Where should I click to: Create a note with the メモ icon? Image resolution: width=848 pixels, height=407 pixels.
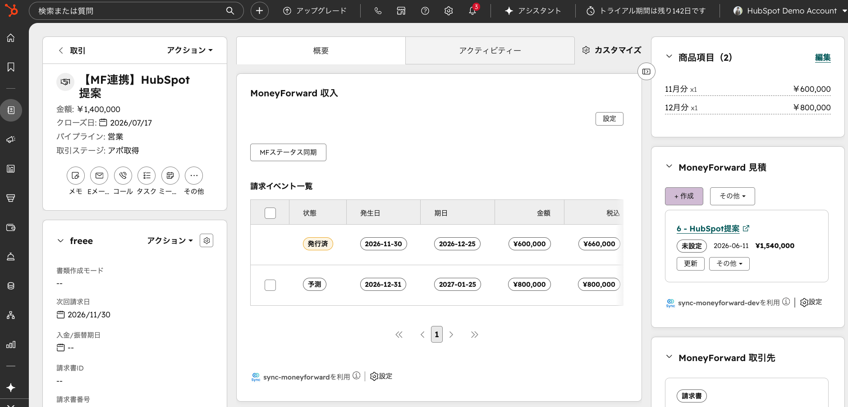(76, 176)
